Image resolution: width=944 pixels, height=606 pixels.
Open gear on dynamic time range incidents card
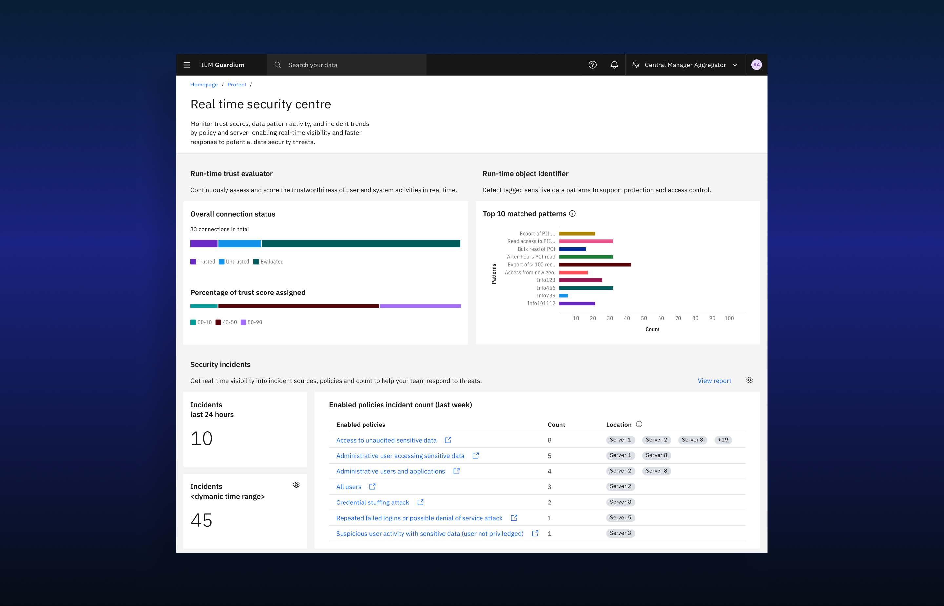296,485
